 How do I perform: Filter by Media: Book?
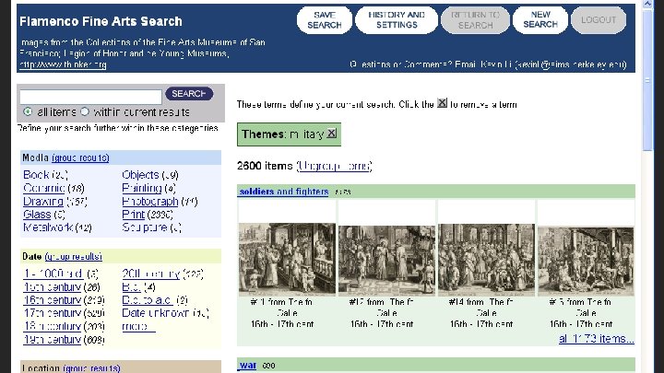(x=36, y=175)
